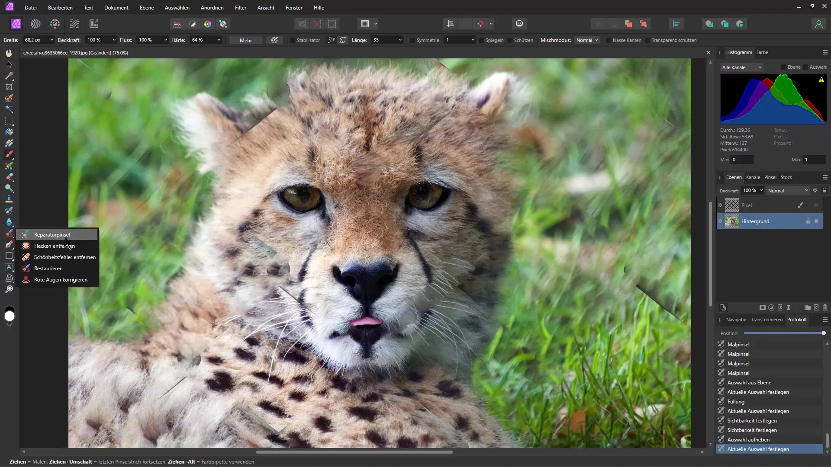Enable the Symmetrie checkbox
The image size is (831, 467).
[412, 40]
